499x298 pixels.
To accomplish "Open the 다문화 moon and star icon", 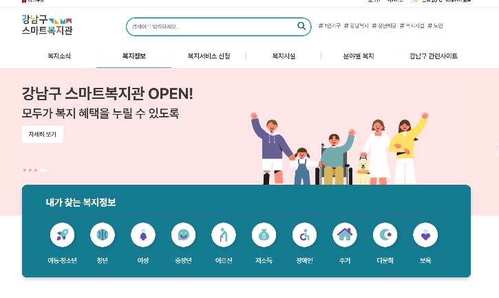I will coord(385,235).
